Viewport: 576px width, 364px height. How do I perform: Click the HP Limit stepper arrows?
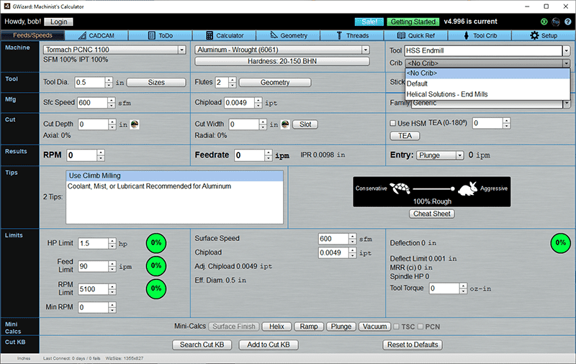[x=112, y=243]
